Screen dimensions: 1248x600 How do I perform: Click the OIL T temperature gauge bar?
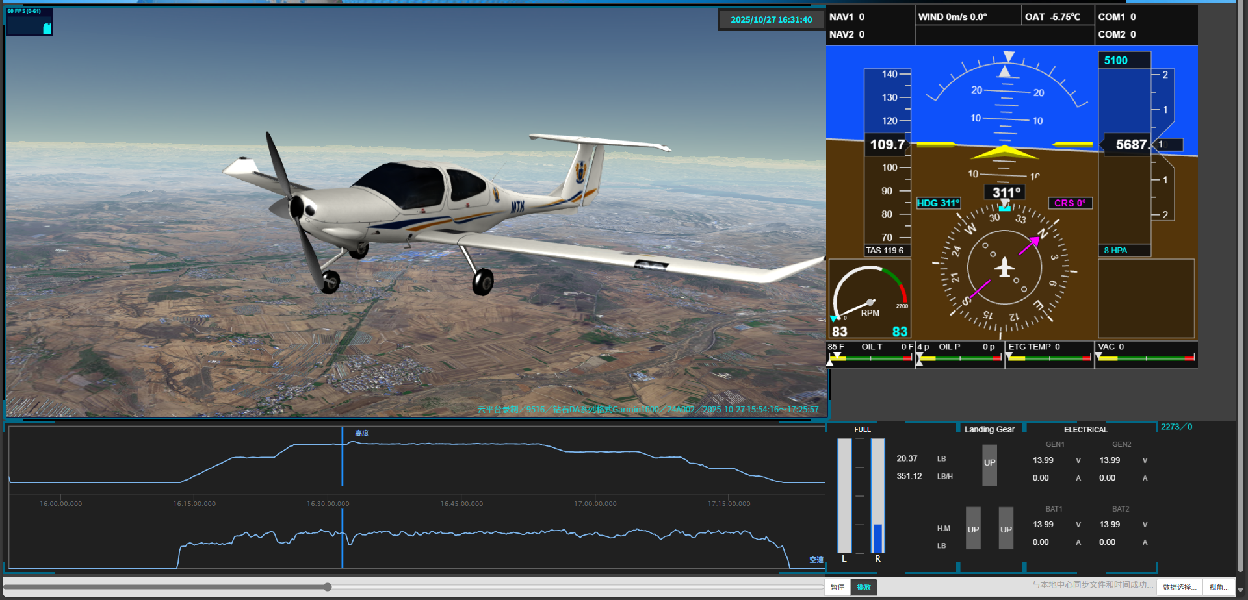(870, 358)
